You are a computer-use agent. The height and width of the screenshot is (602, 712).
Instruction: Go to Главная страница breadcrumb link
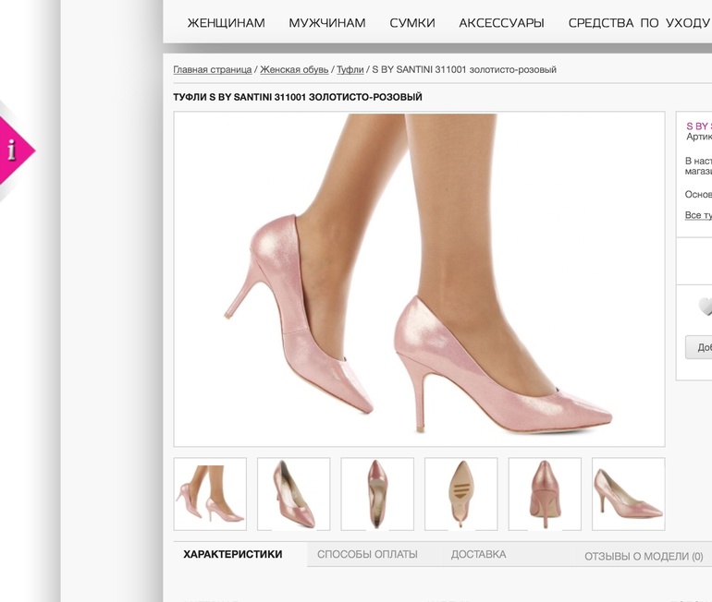[212, 70]
